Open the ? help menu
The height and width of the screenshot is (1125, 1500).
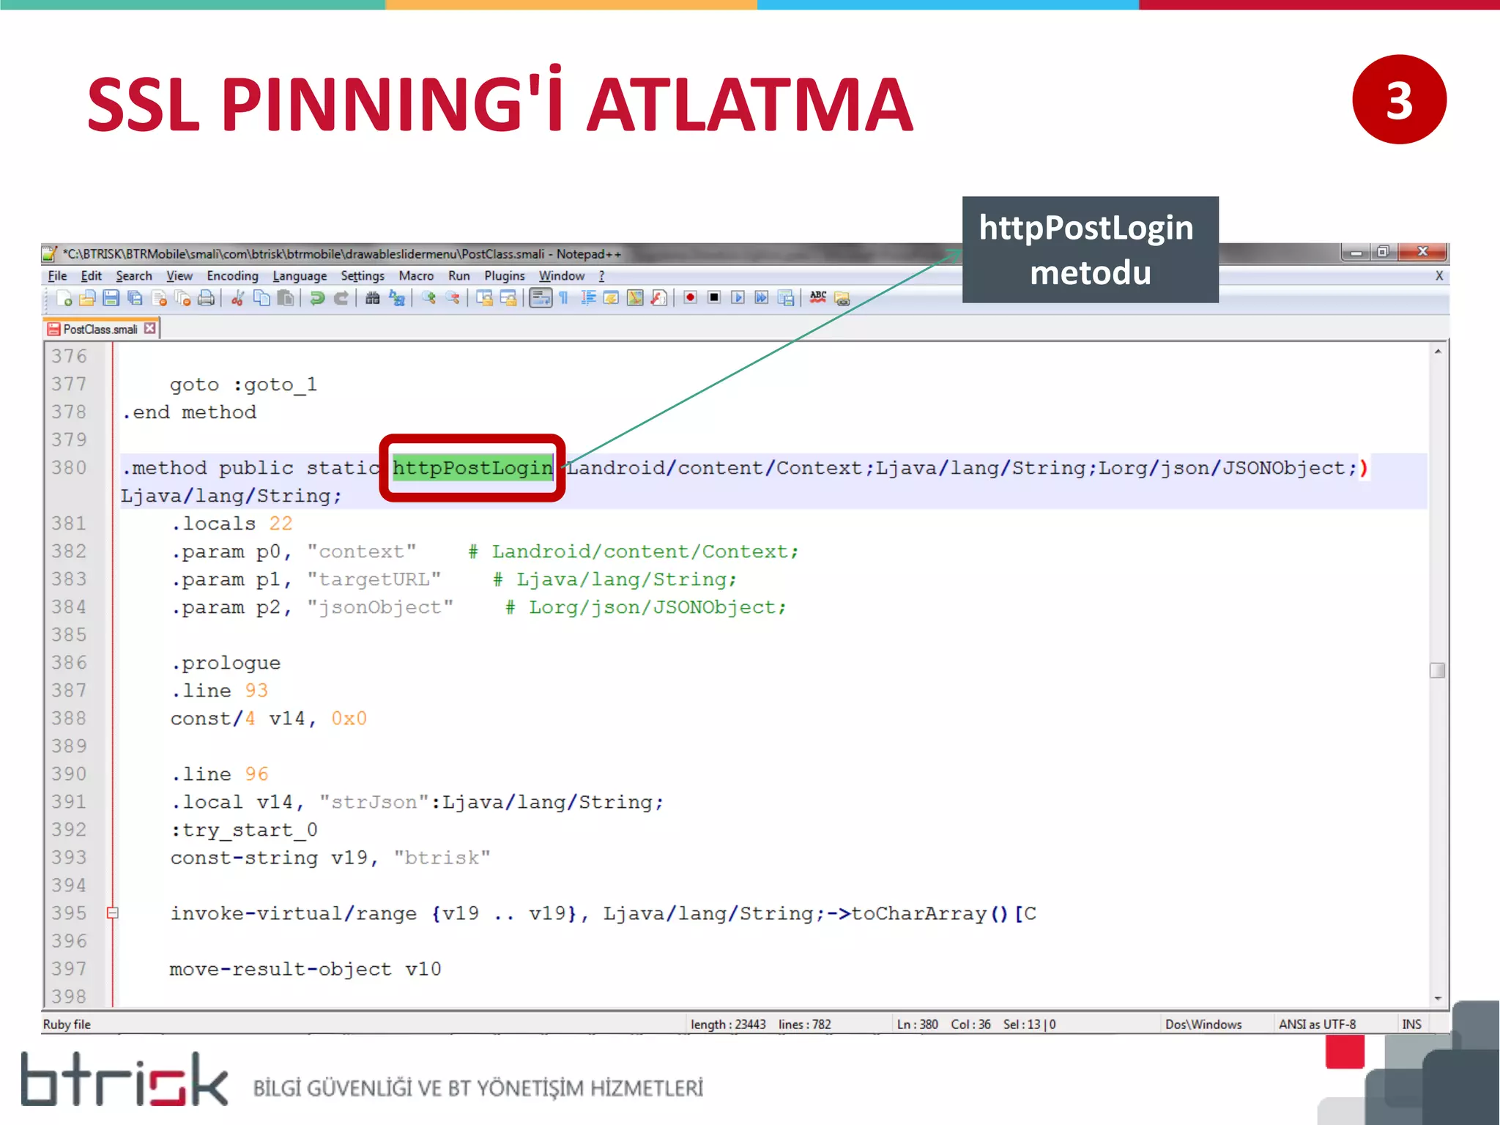pyautogui.click(x=602, y=276)
